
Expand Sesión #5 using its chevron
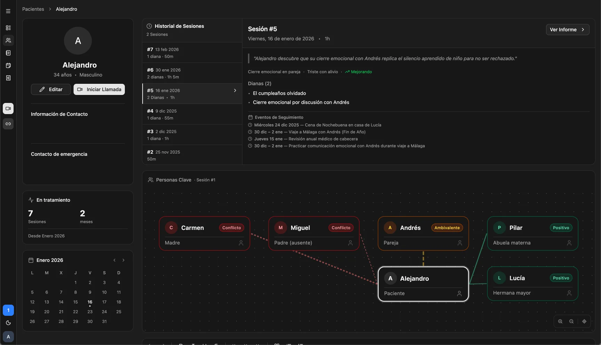[235, 90]
